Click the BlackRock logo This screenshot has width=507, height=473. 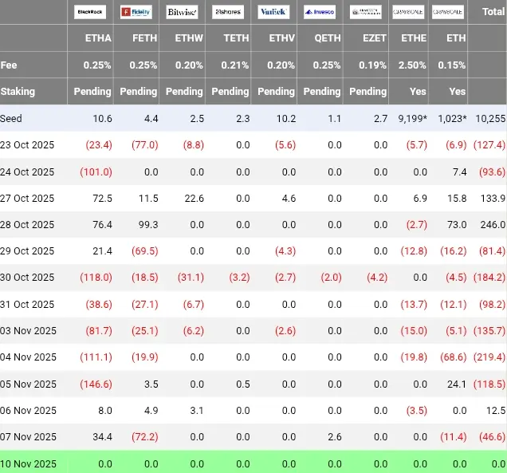(92, 12)
